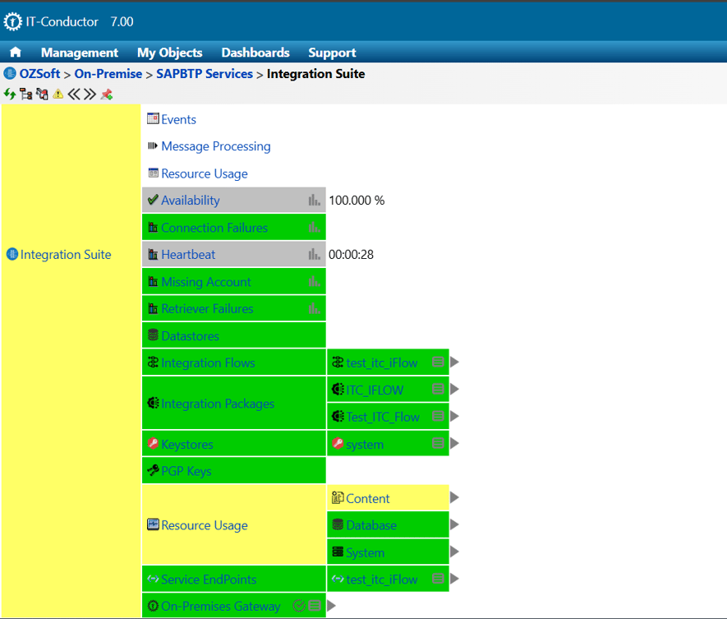Expand the Database resource arrow
The image size is (727, 619).
455,524
